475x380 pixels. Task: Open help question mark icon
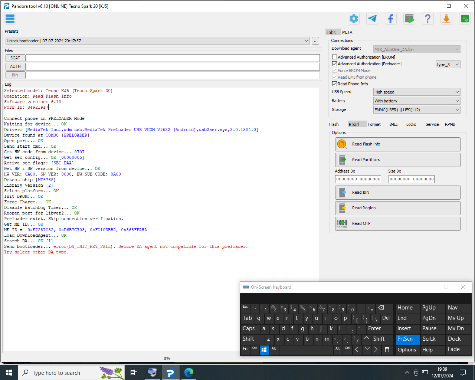pos(428,19)
